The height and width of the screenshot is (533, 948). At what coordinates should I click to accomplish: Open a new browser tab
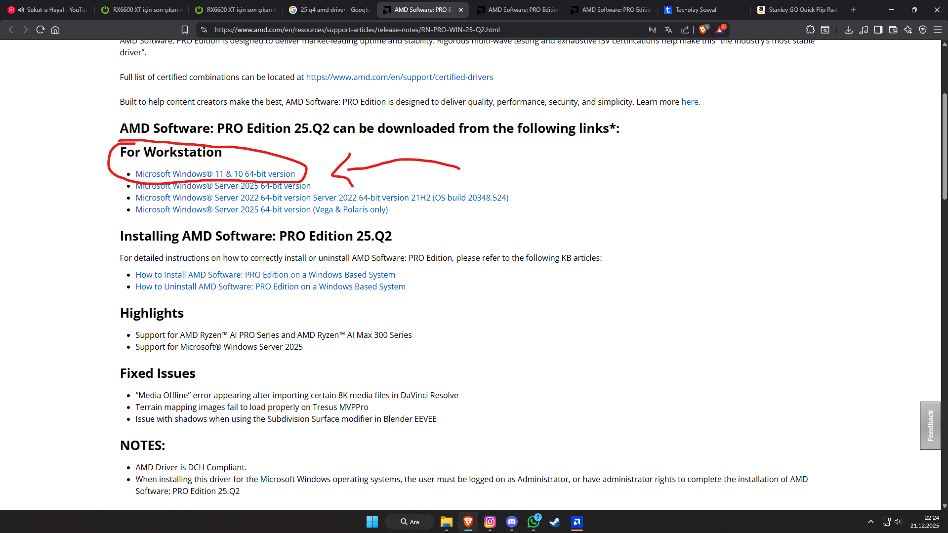[853, 10]
